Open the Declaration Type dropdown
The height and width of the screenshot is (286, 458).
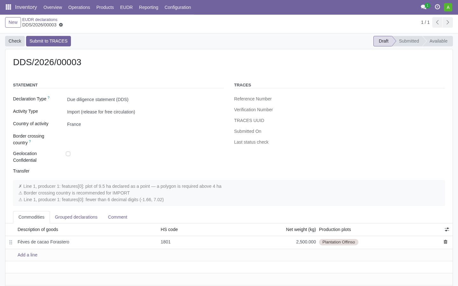(x=145, y=99)
